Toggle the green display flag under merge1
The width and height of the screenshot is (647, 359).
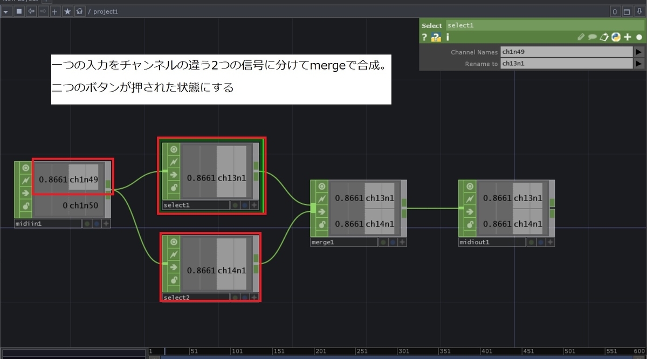pyautogui.click(x=383, y=243)
